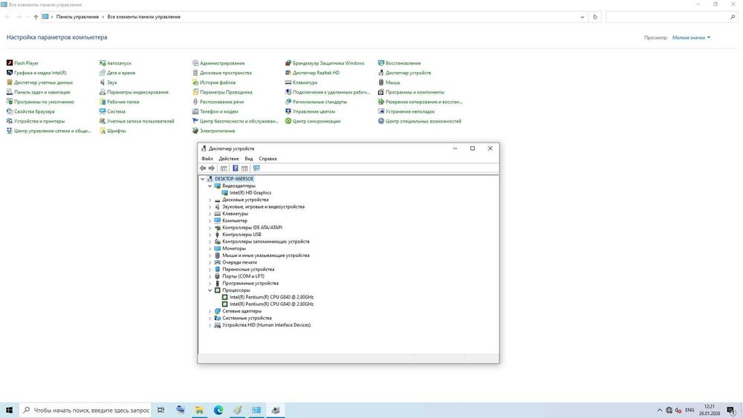Click the Forward arrow in Device Manager toolbar
This screenshot has height=418, width=743.
click(x=212, y=168)
